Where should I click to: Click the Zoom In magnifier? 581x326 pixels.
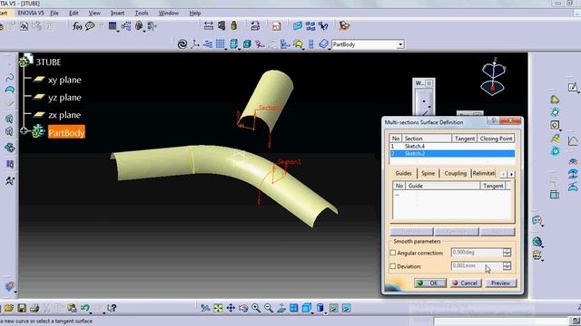tap(256, 308)
